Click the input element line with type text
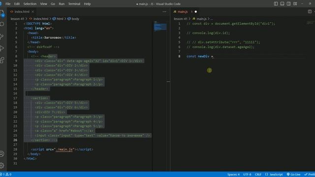 [x=93, y=136]
